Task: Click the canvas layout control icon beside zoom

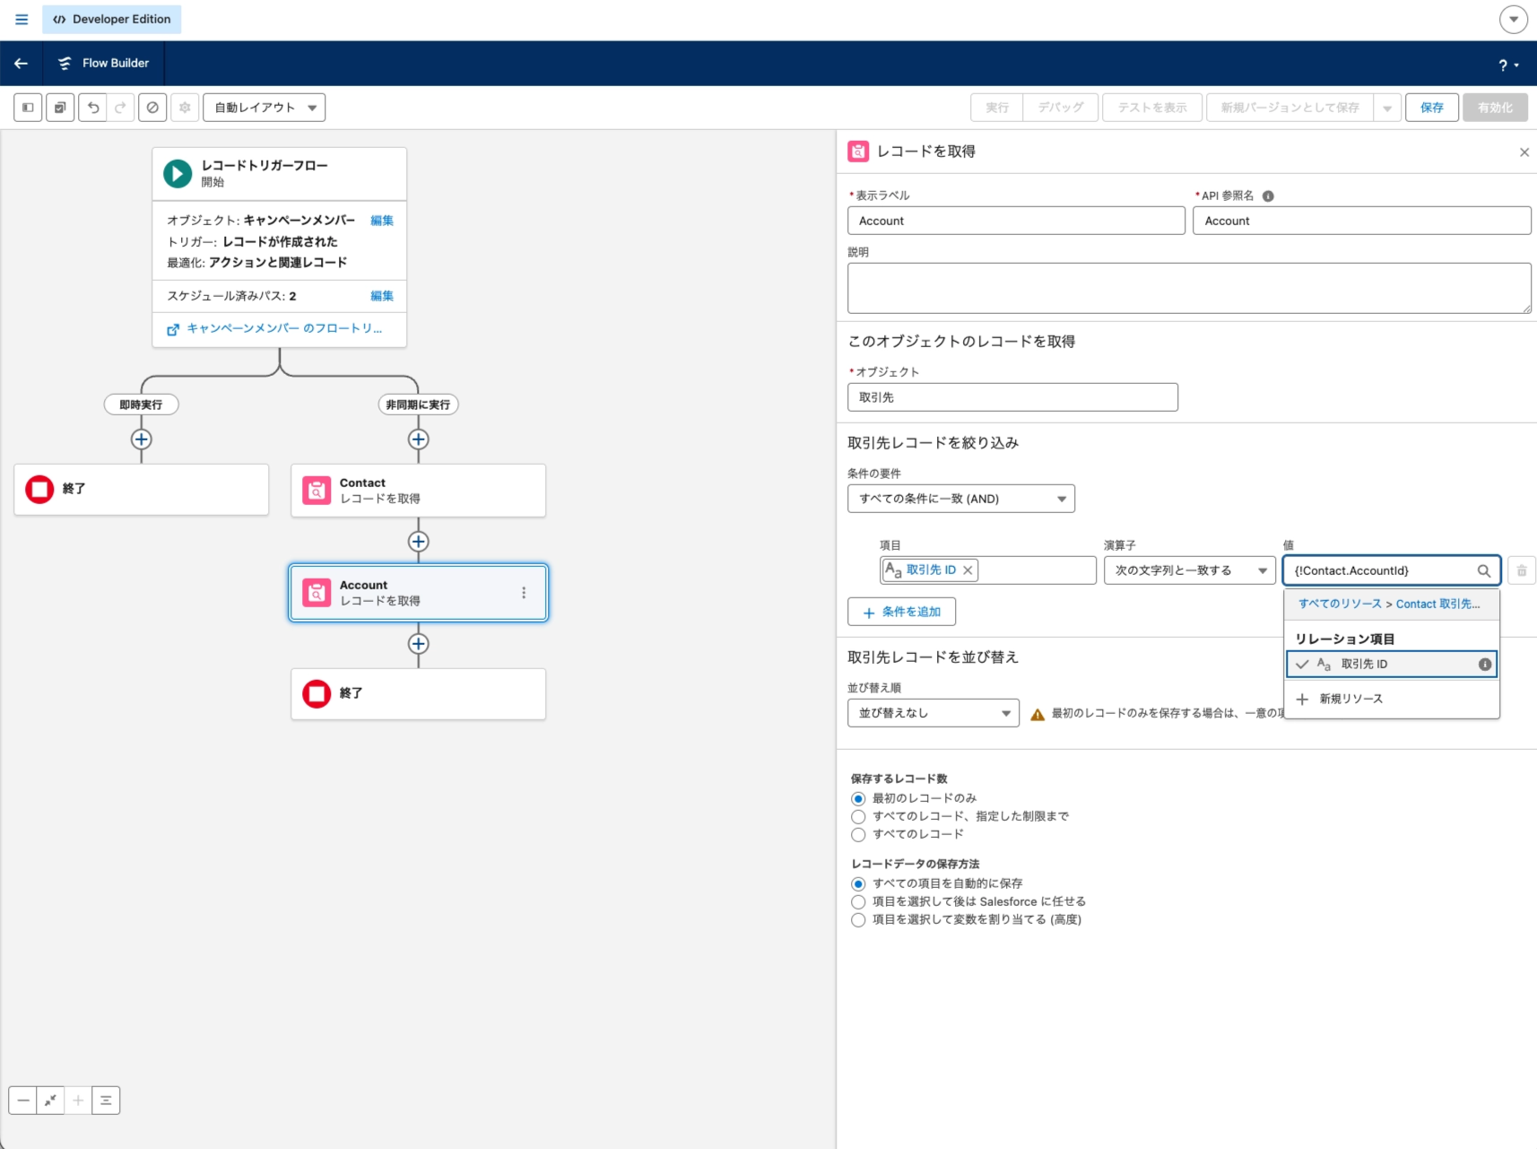Action: coord(106,1101)
